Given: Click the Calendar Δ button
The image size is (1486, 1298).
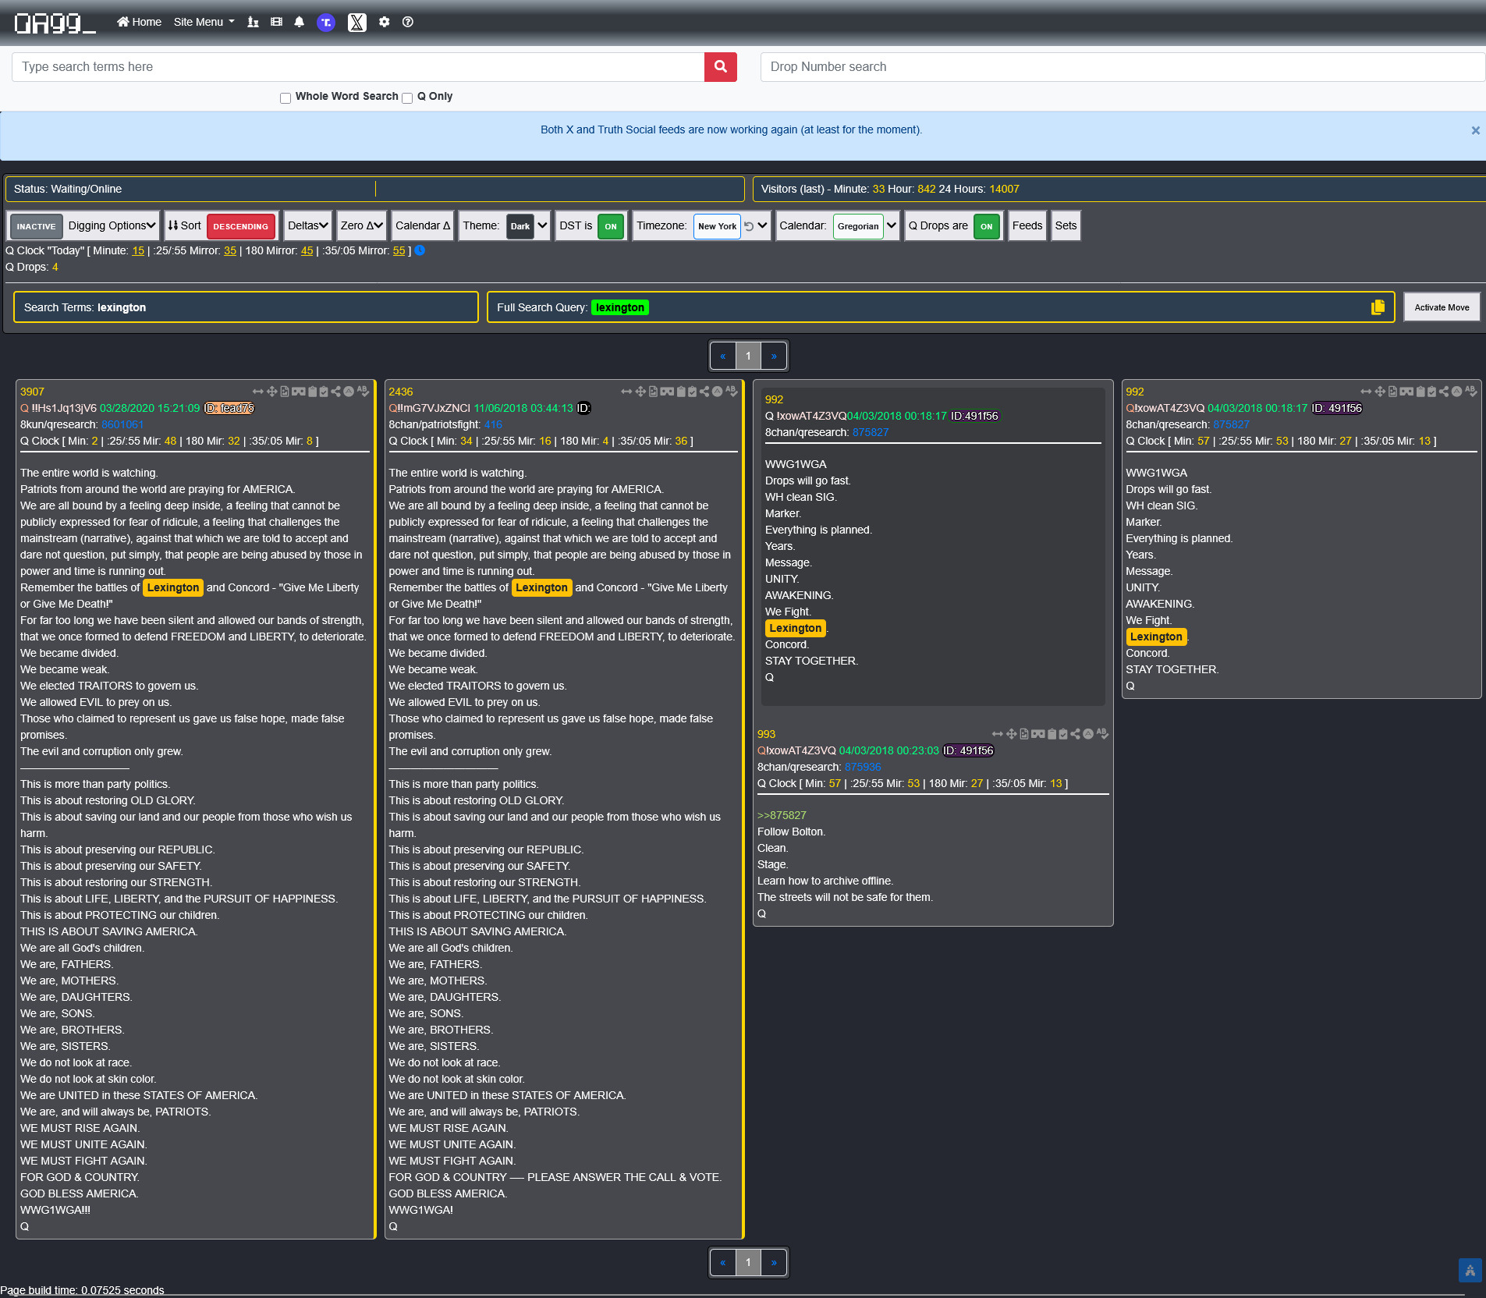Looking at the screenshot, I should pos(423,226).
